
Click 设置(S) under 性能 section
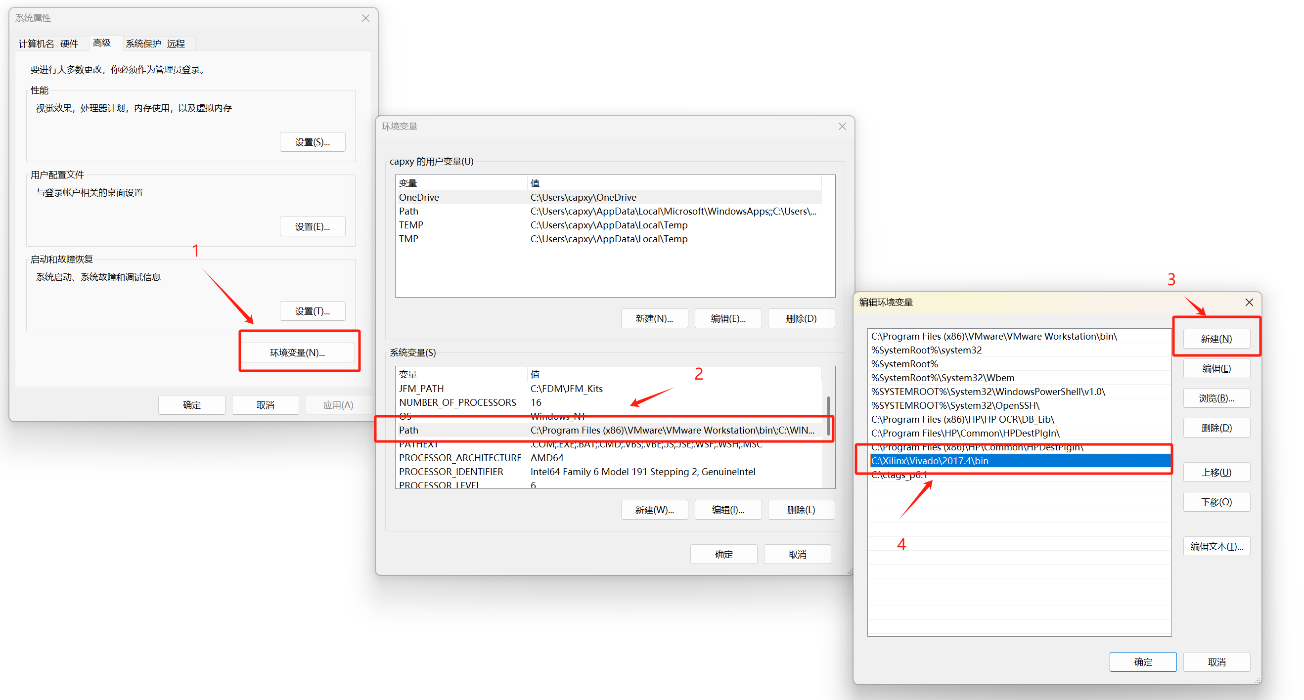coord(313,142)
